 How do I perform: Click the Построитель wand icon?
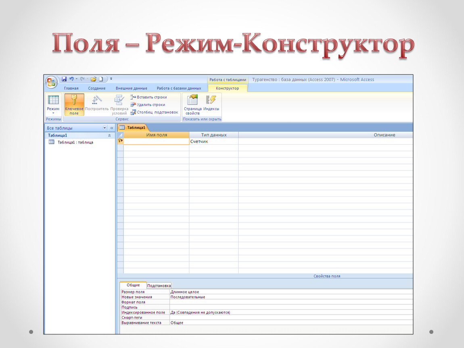[97, 100]
